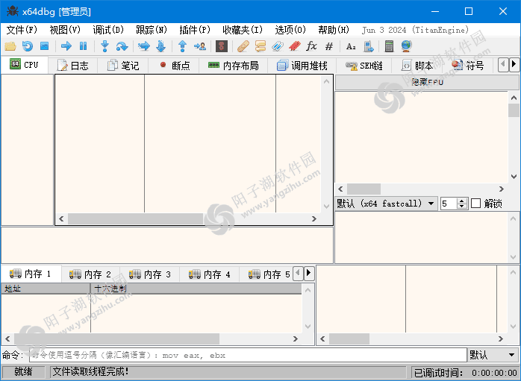Click the disassembly horizontal scrollbar thumb

click(136, 218)
